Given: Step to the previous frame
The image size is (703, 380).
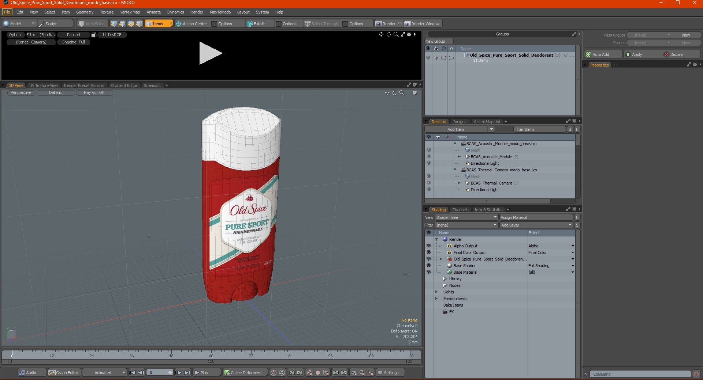Looking at the screenshot, I should click(x=141, y=373).
